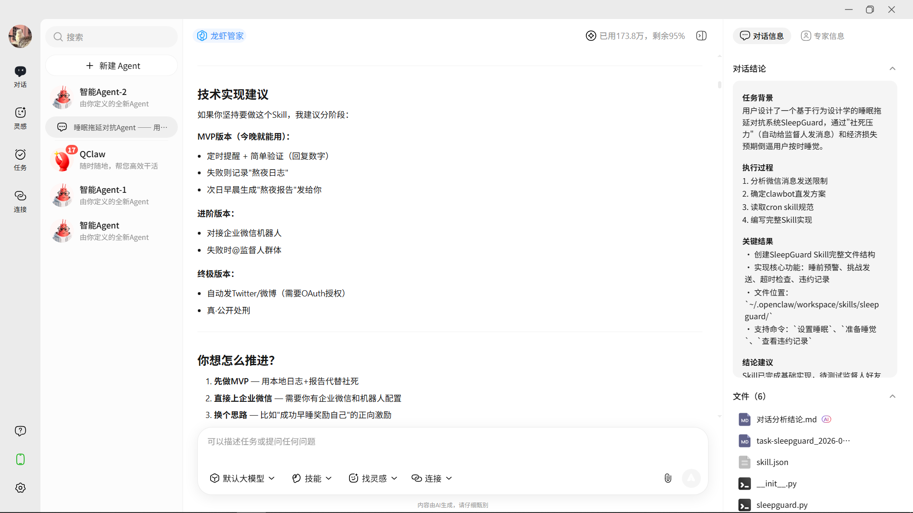Toggle the right side panel icon
The height and width of the screenshot is (513, 913).
click(701, 36)
